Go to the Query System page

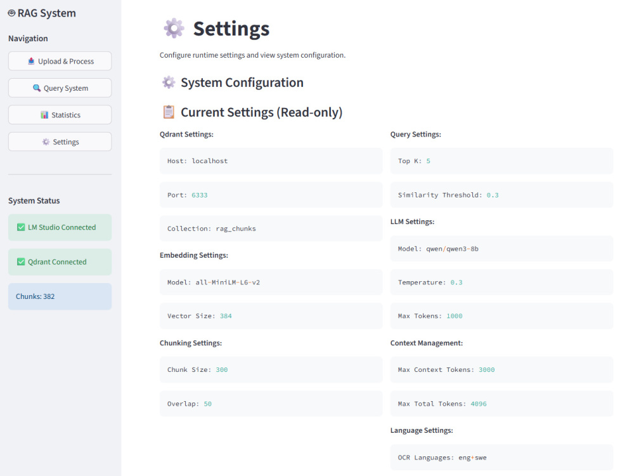(60, 88)
